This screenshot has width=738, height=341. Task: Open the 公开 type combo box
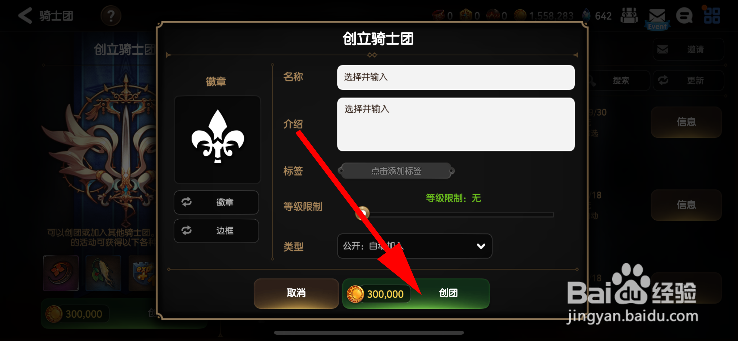pos(414,246)
